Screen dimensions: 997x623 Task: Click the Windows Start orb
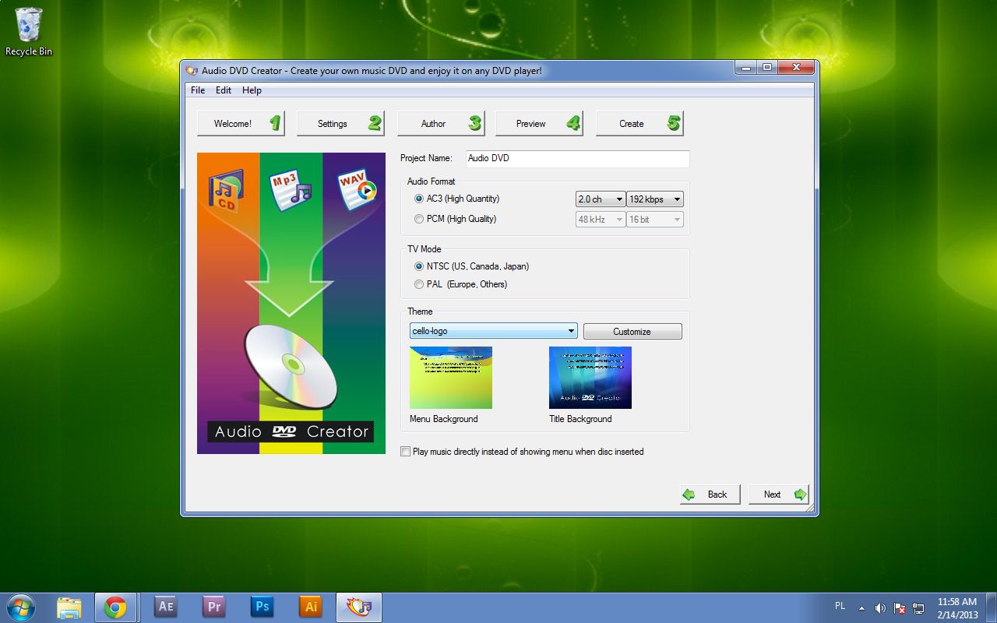20,607
